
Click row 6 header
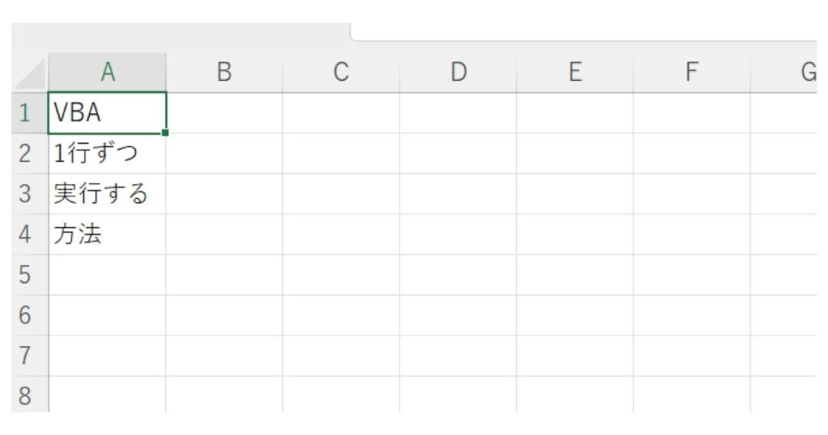tap(25, 315)
